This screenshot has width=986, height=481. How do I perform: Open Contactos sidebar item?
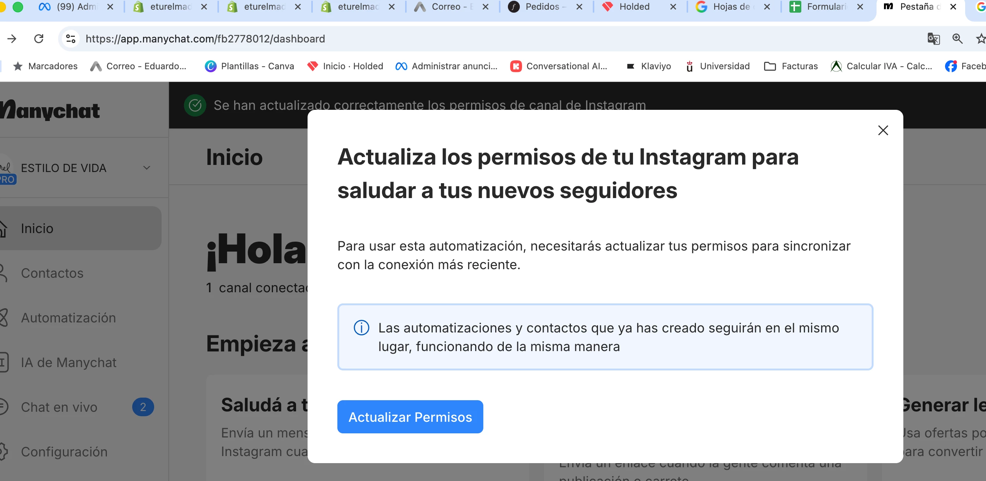(52, 273)
